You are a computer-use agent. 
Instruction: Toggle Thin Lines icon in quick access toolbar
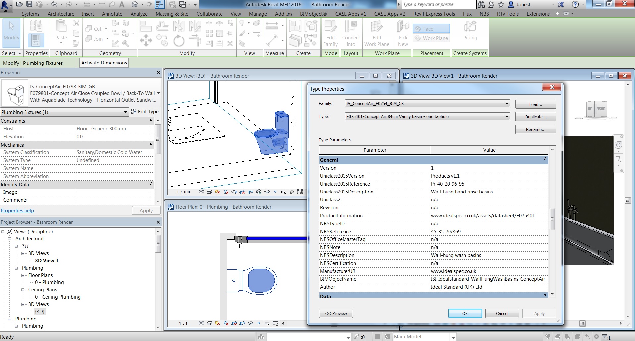point(160,4)
